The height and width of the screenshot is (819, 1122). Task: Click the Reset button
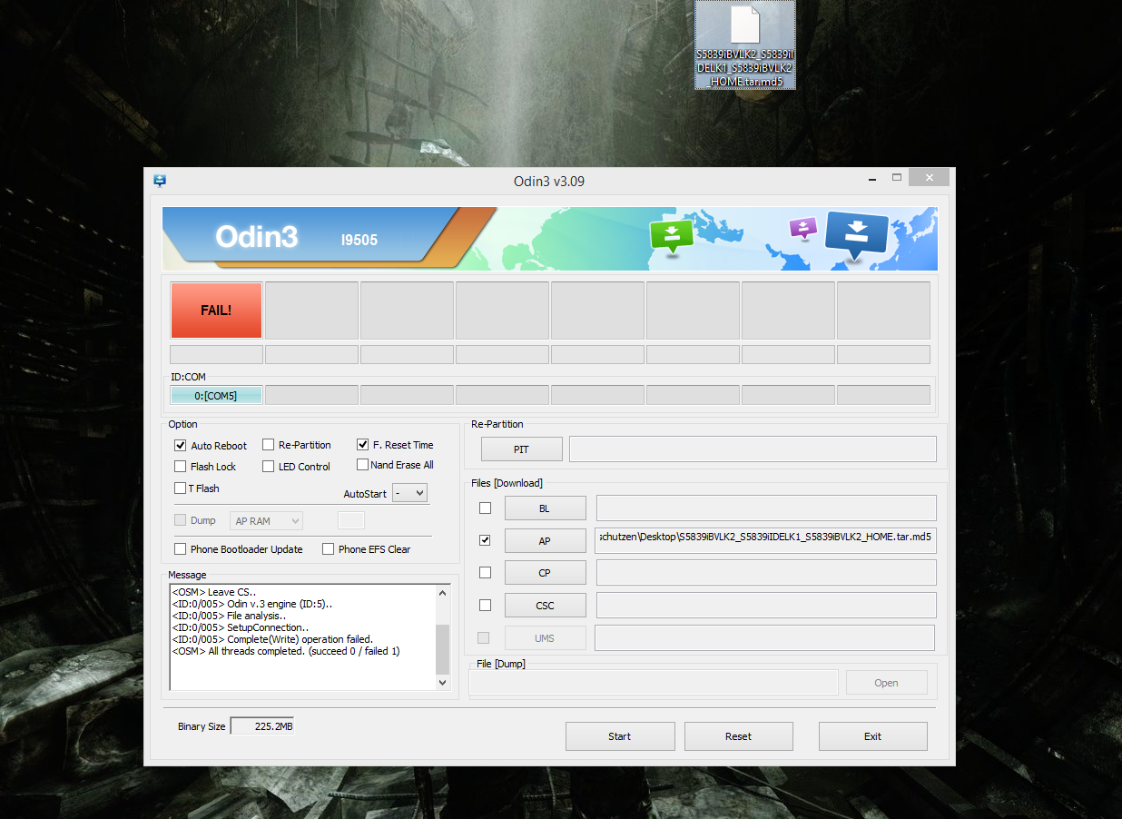pyautogui.click(x=739, y=736)
